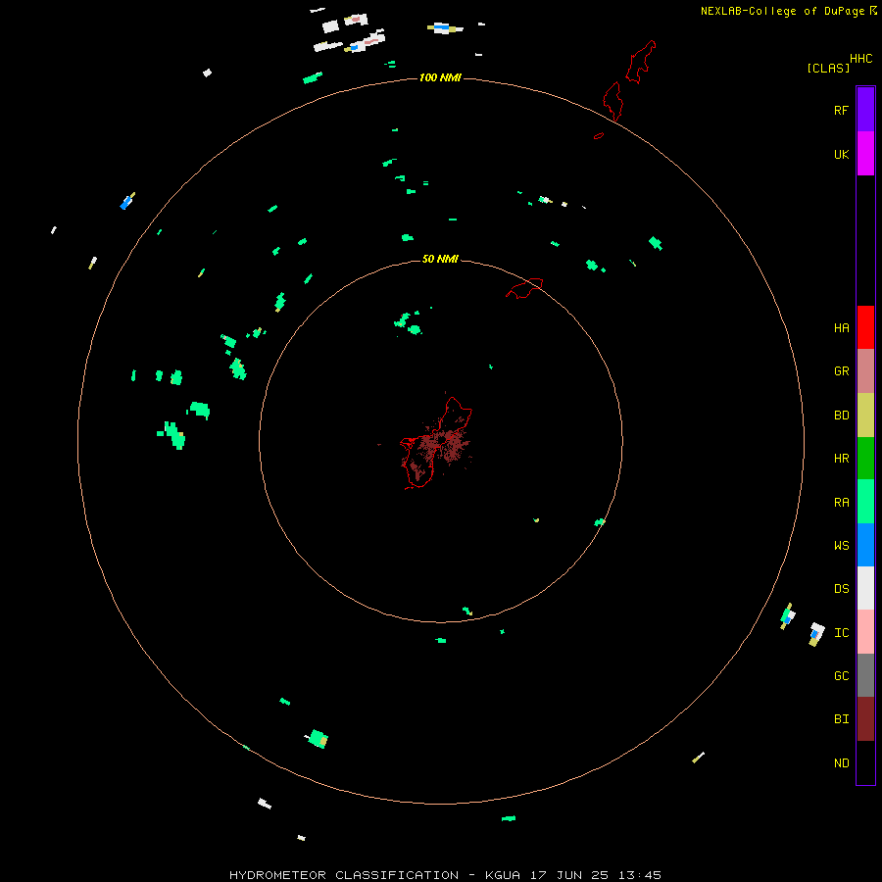Click the 100 NMI range ring label

pyautogui.click(x=440, y=77)
